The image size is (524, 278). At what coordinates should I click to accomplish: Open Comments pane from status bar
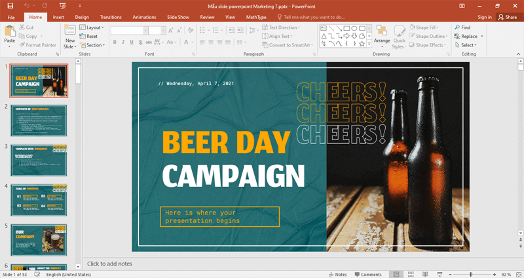(x=368, y=274)
